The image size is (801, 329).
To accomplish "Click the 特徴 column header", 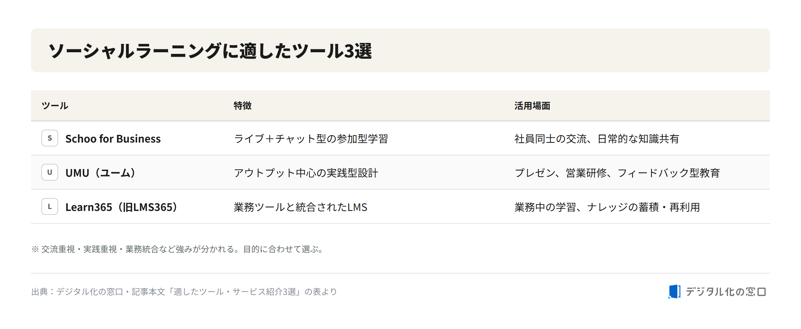I will coord(243,106).
